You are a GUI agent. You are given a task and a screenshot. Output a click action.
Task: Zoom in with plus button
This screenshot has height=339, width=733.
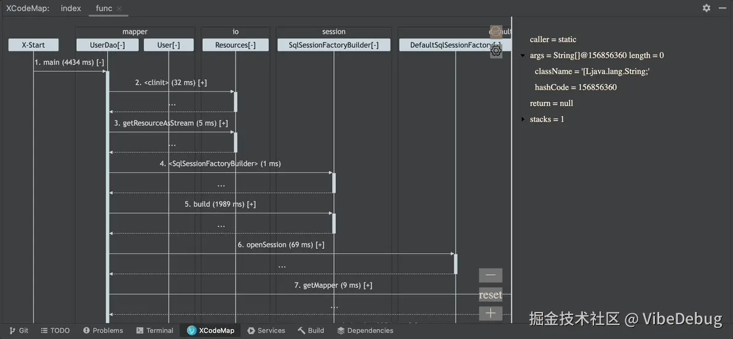coord(490,313)
